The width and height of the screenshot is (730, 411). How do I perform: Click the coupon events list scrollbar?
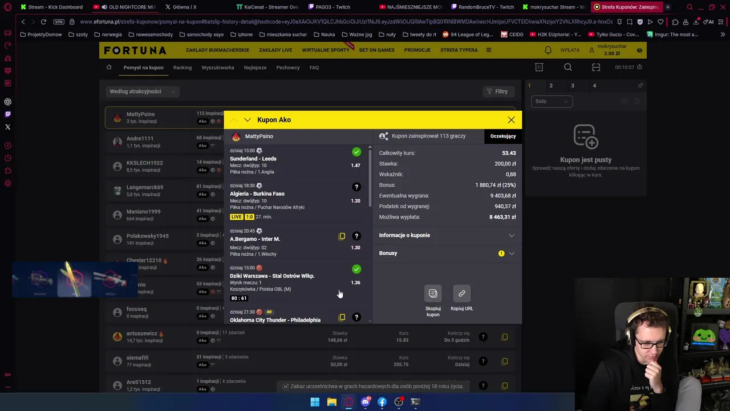(x=370, y=179)
